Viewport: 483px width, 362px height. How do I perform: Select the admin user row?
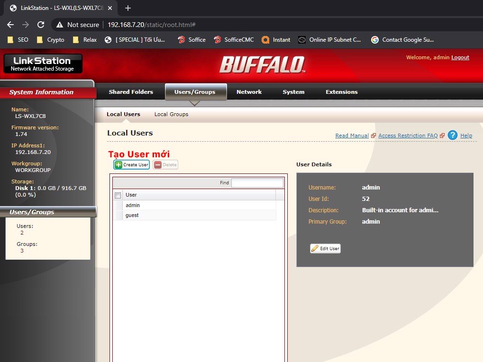(194, 205)
